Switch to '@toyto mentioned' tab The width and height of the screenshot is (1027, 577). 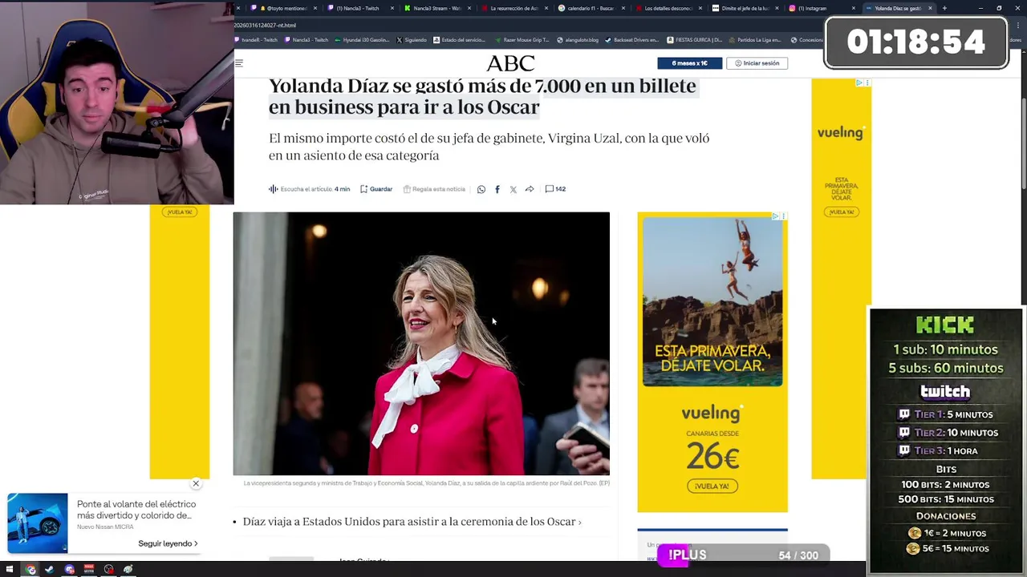point(282,8)
